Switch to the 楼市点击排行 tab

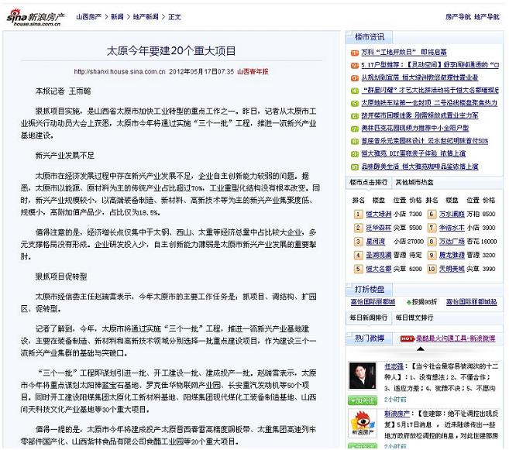point(369,182)
